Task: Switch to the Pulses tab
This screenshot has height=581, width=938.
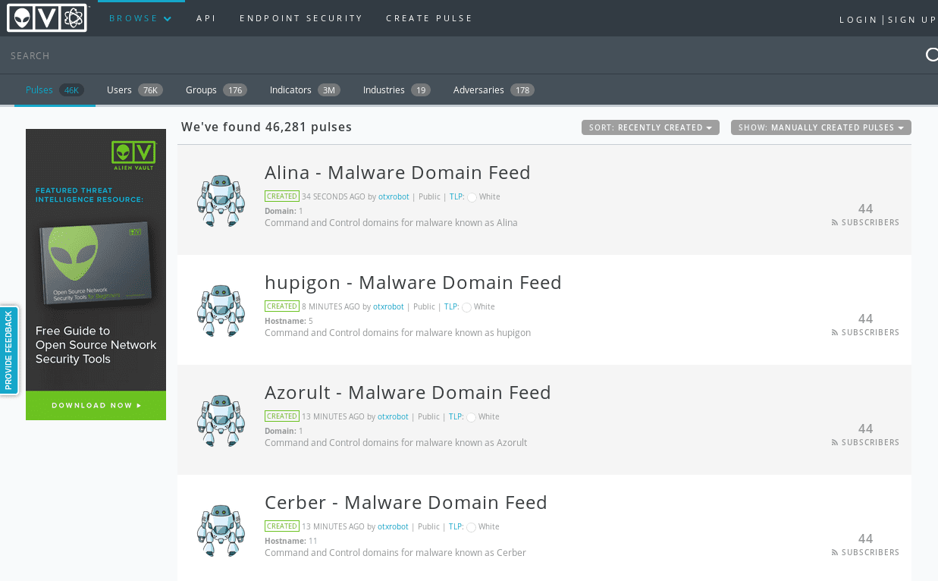Action: pos(55,90)
